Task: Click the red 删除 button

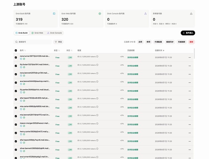Action: coord(192,42)
